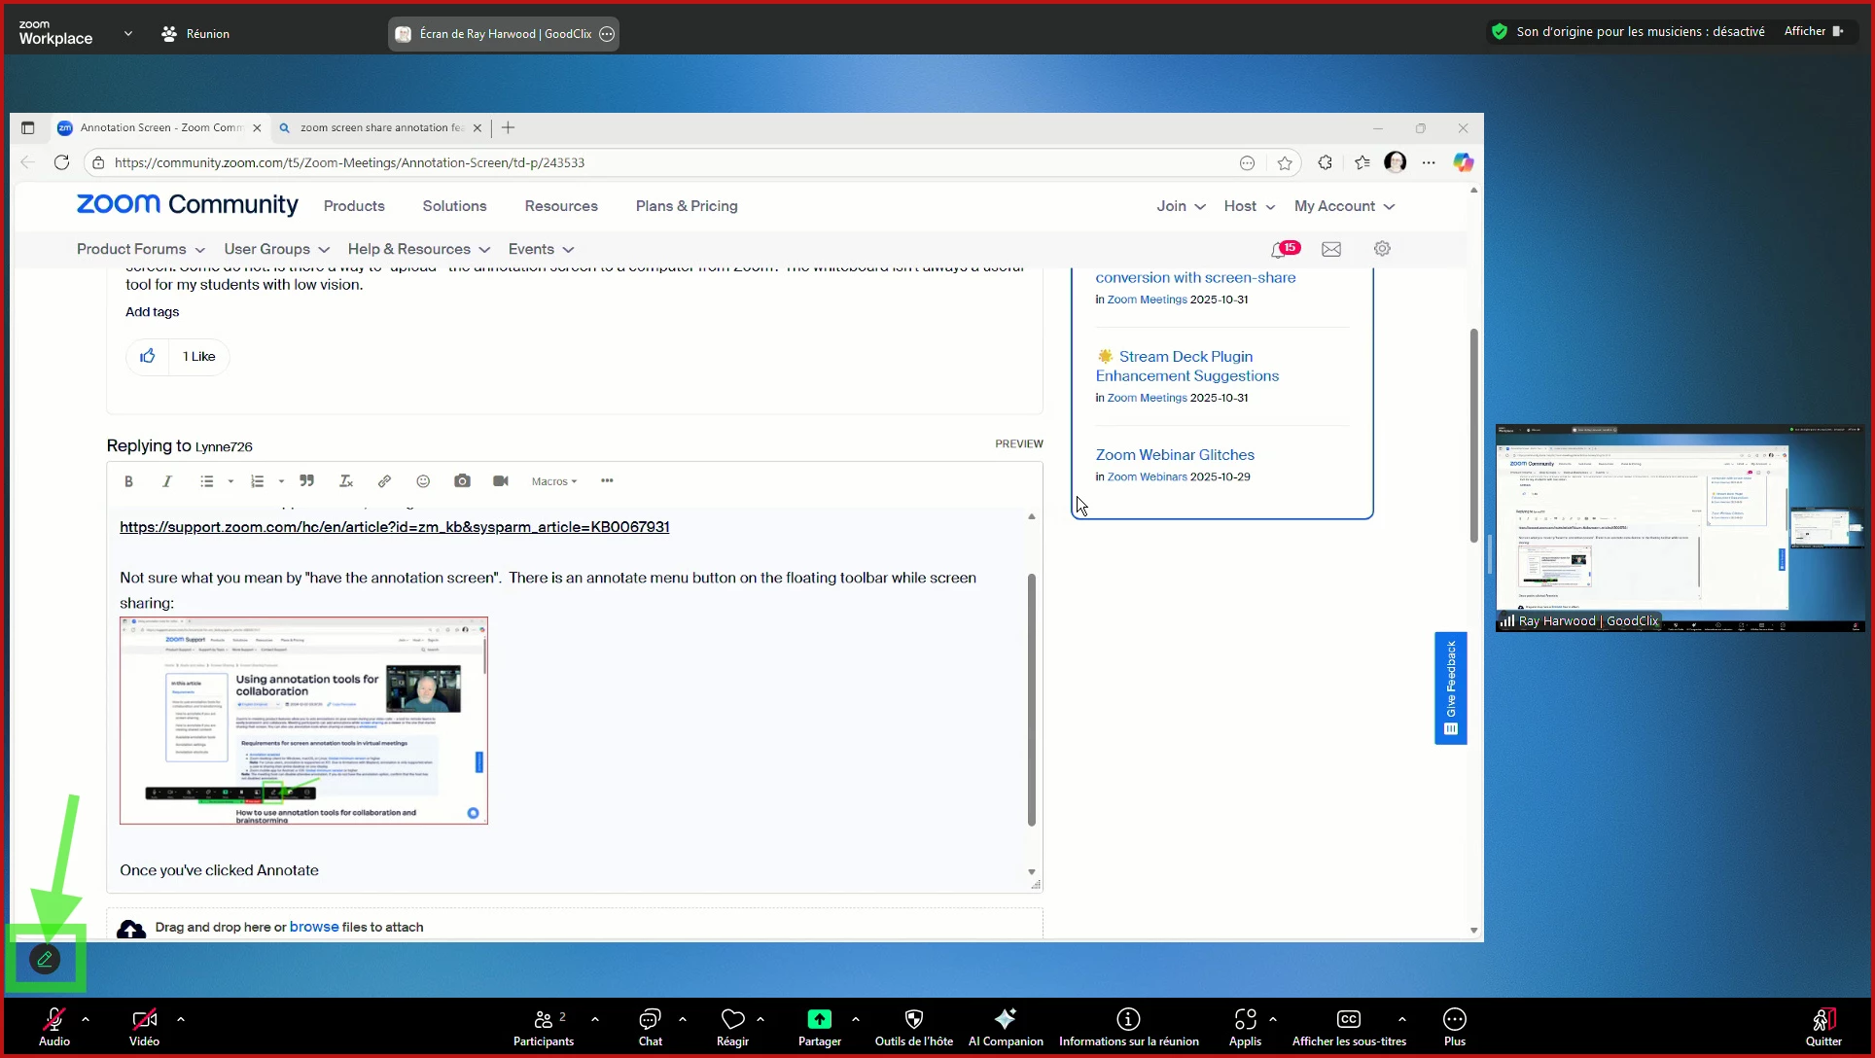This screenshot has height=1058, width=1875.
Task: Expand the Zoom Workplace dropdown chevron
Action: pos(127,33)
